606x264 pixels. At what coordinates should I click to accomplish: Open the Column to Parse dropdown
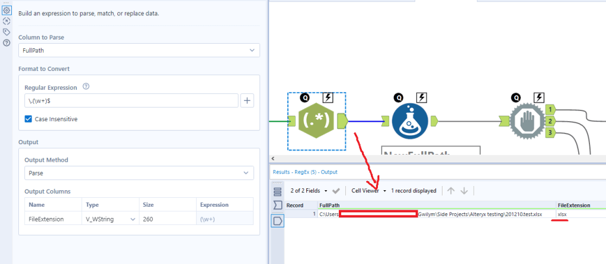point(139,50)
